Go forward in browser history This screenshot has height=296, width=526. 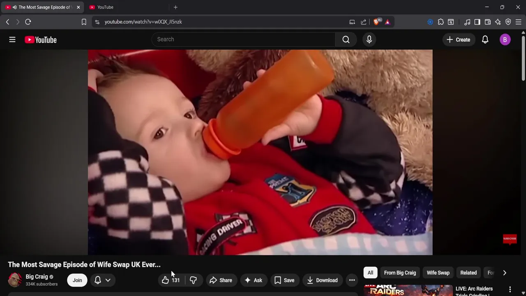tap(18, 22)
